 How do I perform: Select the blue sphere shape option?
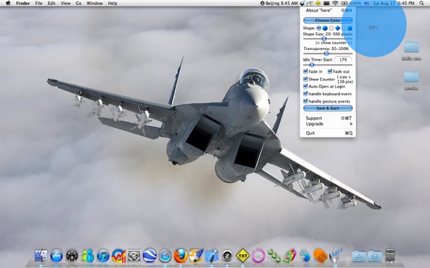tap(325, 28)
